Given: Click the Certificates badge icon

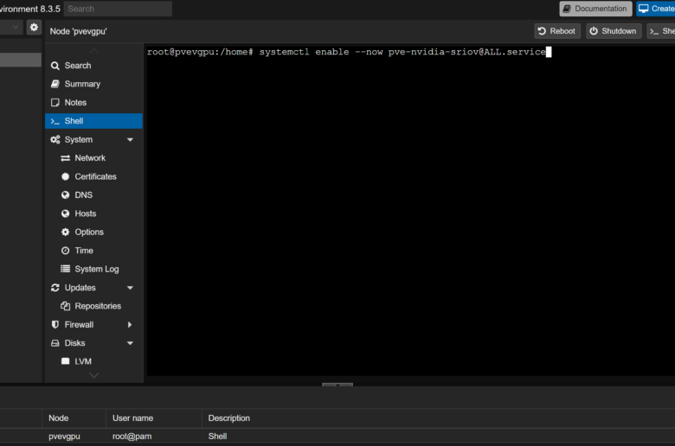Looking at the screenshot, I should pyautogui.click(x=65, y=176).
